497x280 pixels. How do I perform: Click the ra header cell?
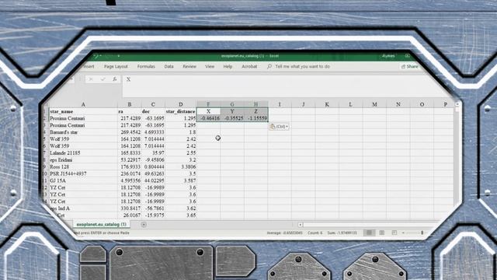pyautogui.click(x=130, y=111)
